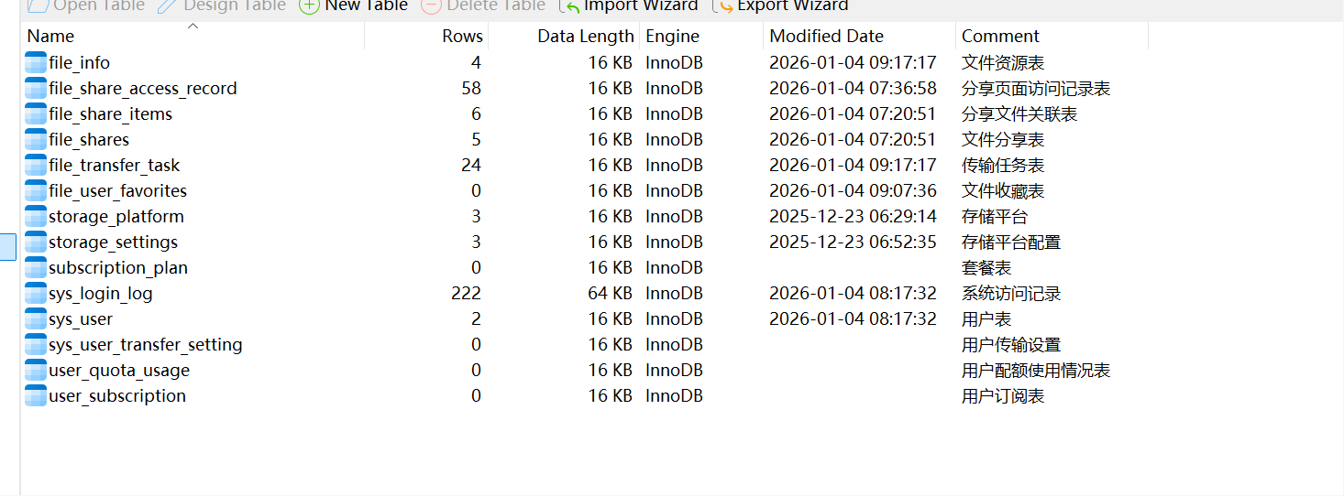This screenshot has width=1344, height=496.
Task: Click the storage_platform table icon
Action: click(36, 217)
